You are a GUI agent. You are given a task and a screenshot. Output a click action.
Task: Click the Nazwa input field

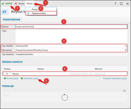[x=71, y=27]
